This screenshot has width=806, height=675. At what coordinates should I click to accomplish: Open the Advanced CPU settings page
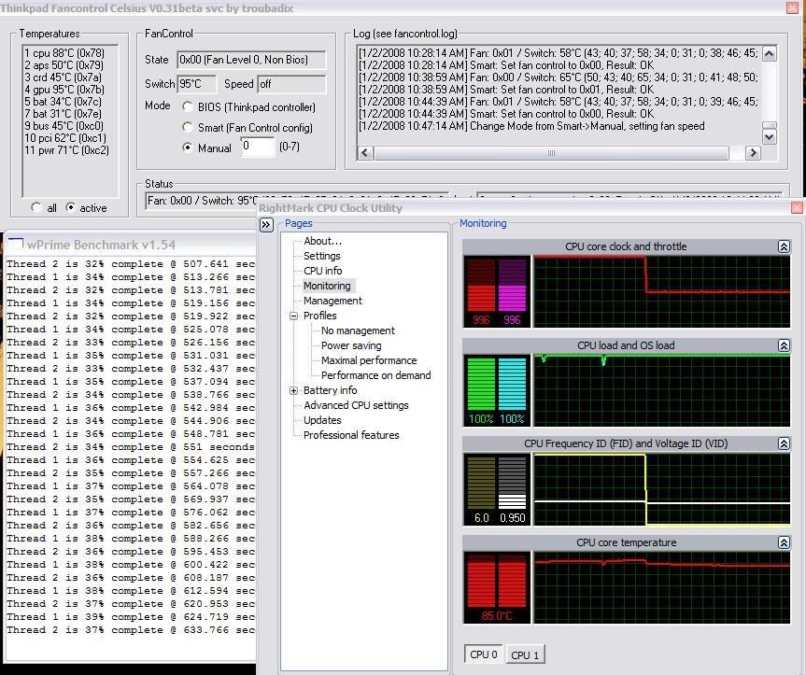click(x=356, y=405)
